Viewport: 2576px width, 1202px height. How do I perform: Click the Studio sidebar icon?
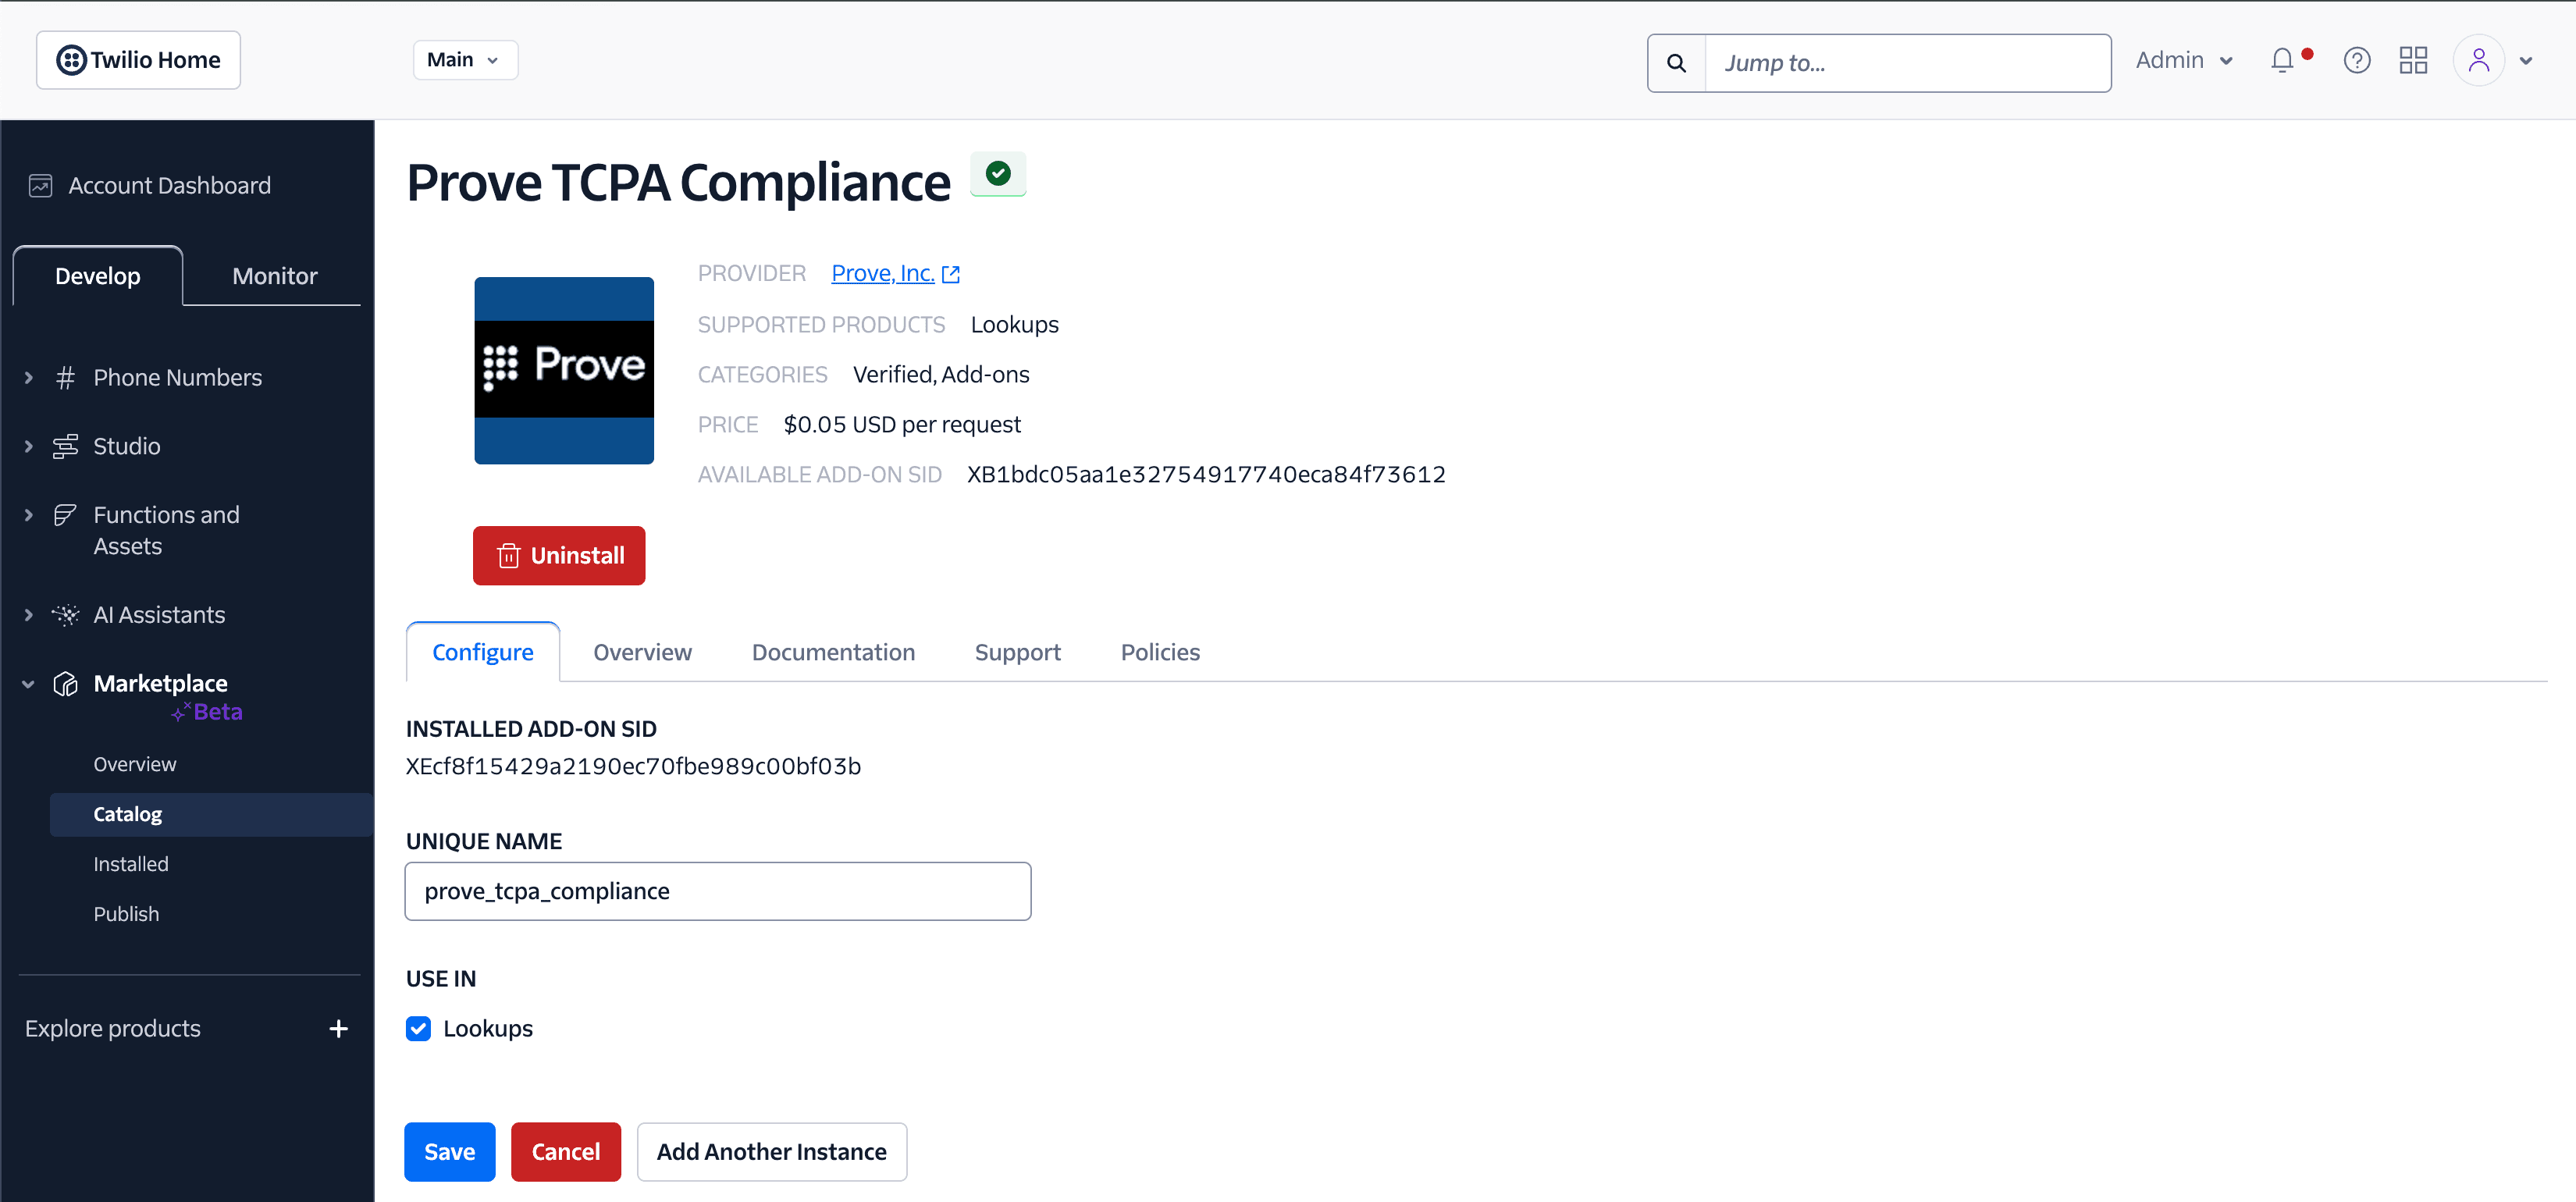(65, 446)
